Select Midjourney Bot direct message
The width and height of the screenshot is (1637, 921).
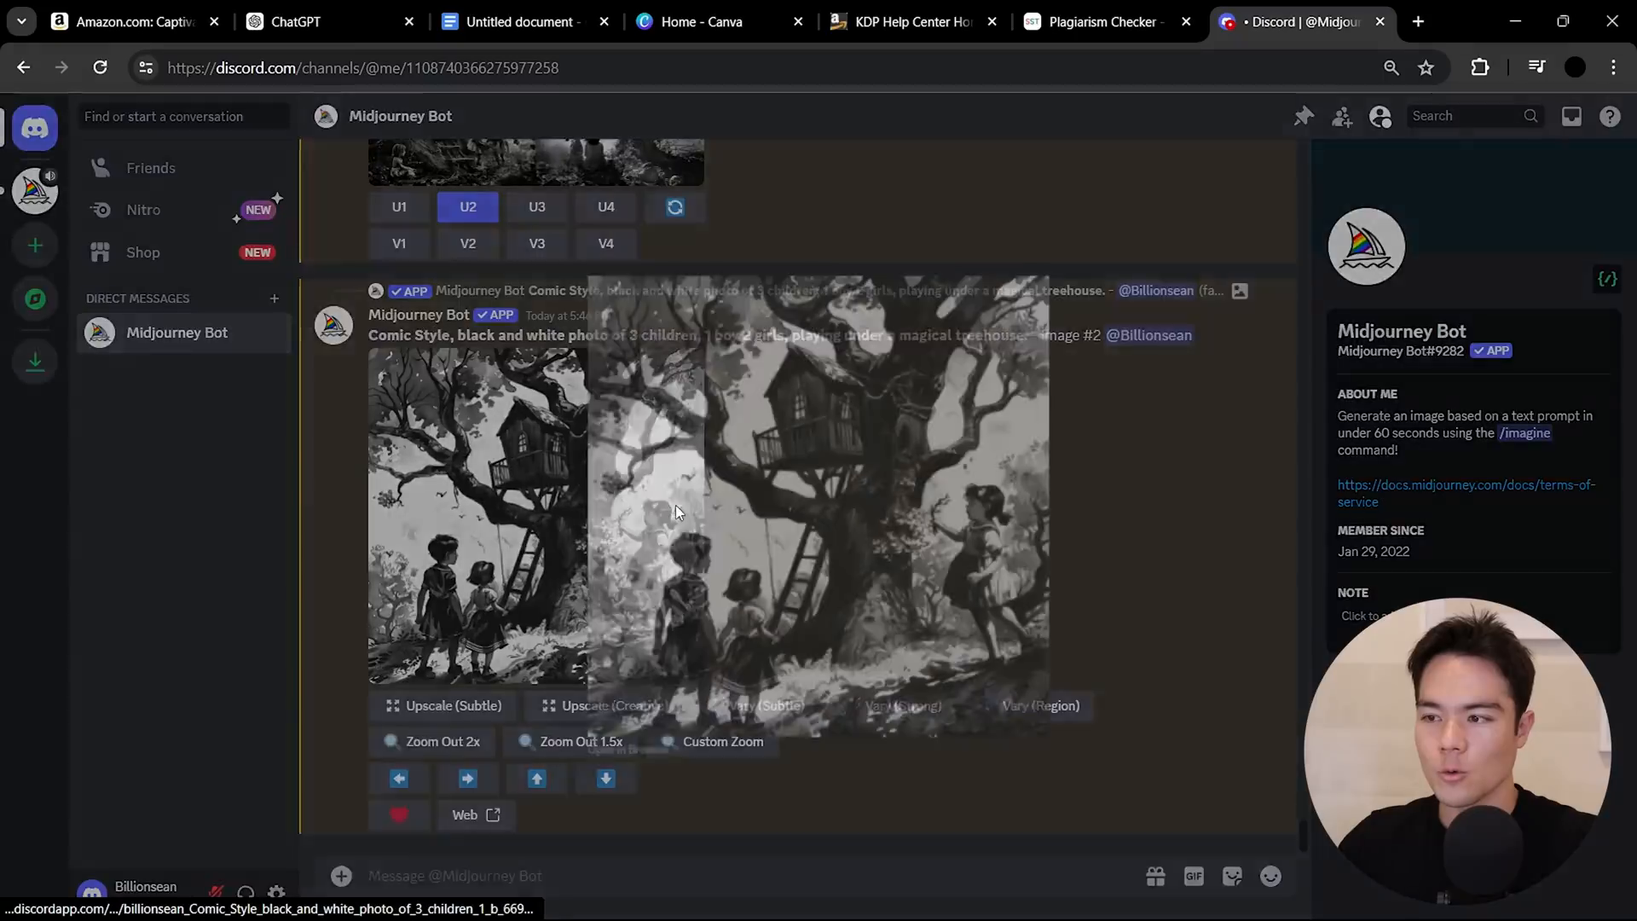[x=184, y=333]
